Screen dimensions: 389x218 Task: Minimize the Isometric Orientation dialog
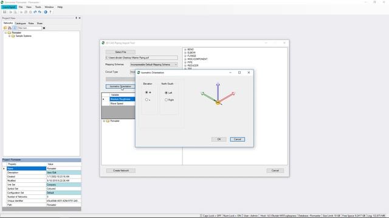[x=230, y=73]
